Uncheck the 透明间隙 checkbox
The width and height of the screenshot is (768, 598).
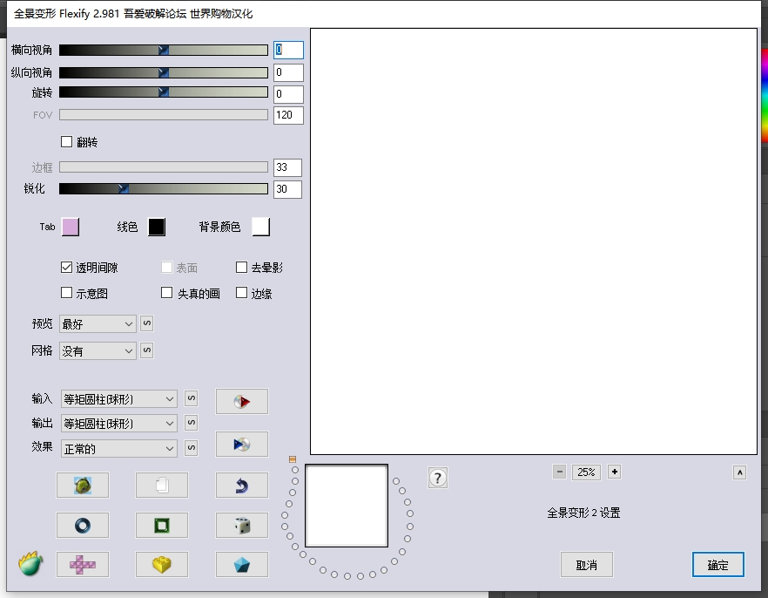[66, 267]
